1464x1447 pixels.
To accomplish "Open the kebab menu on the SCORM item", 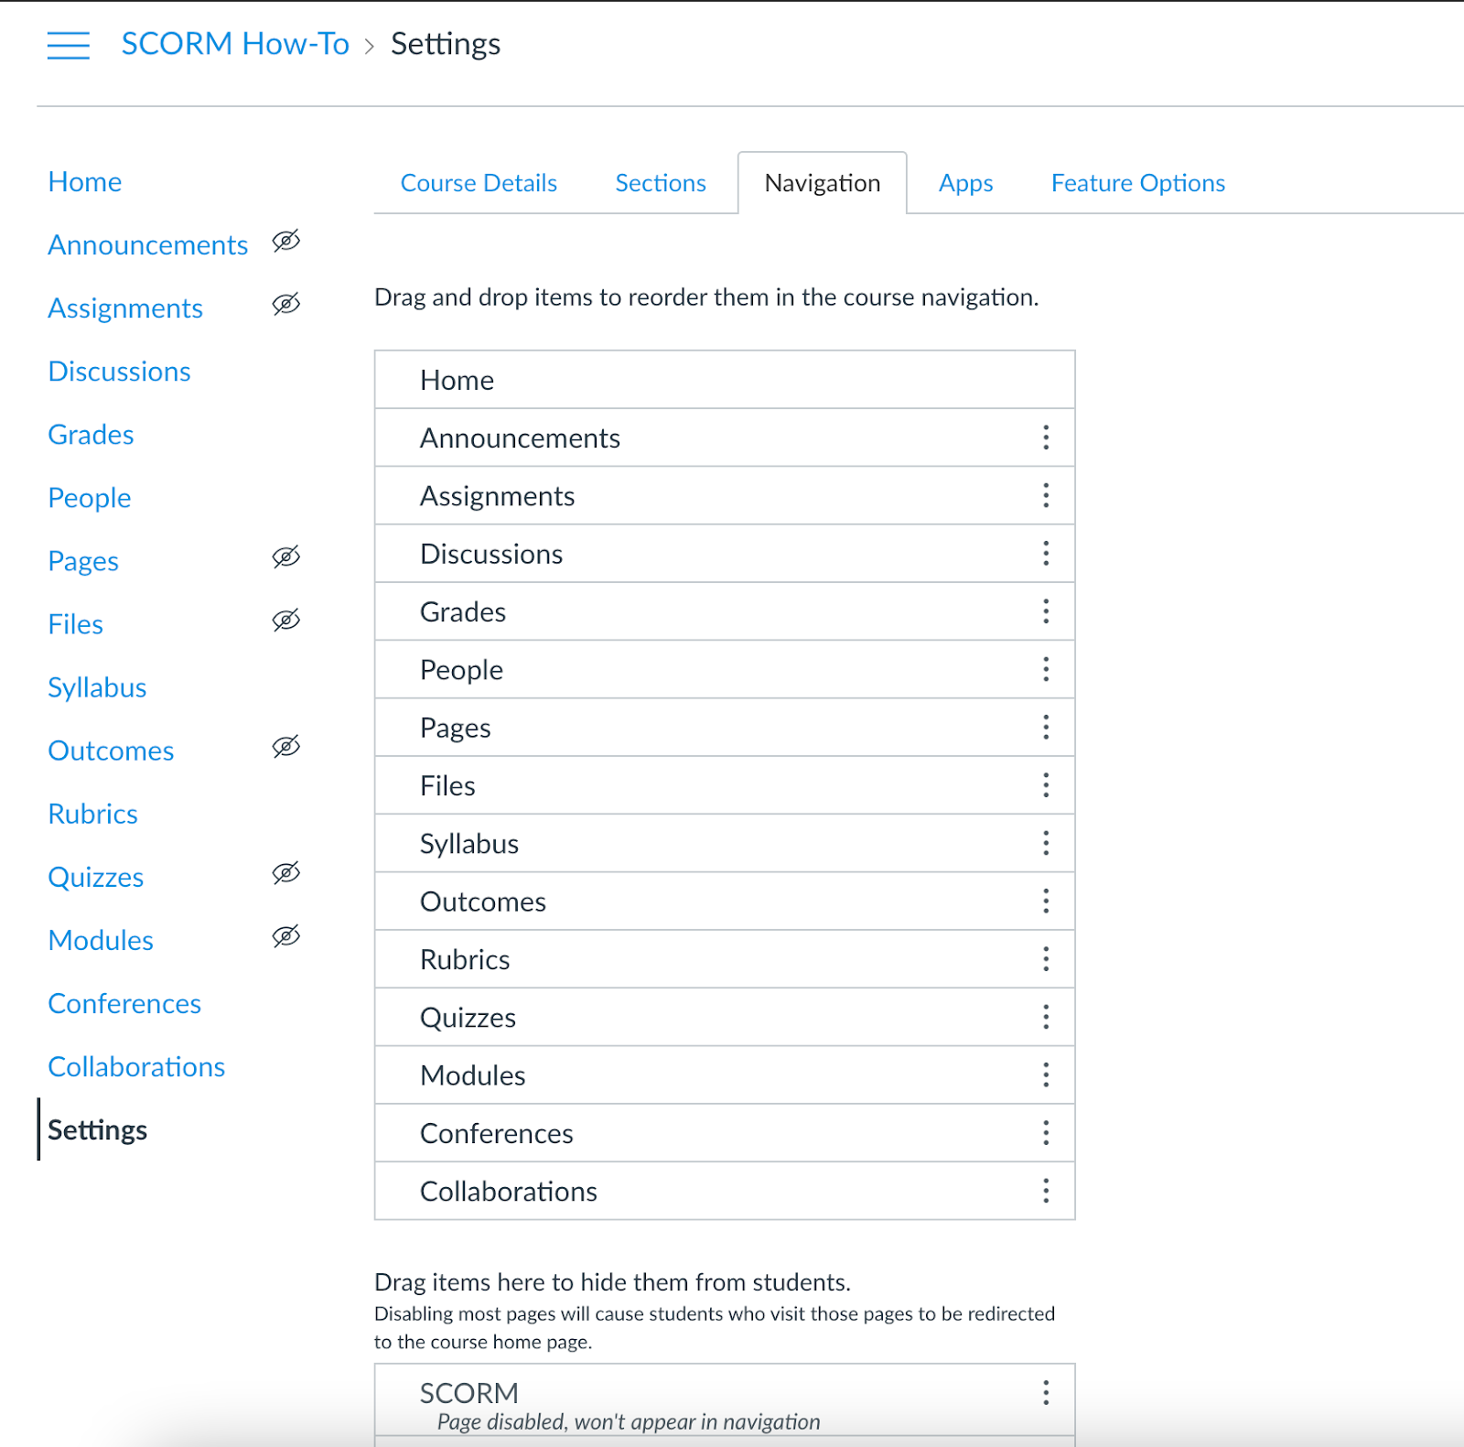I will point(1046,1393).
